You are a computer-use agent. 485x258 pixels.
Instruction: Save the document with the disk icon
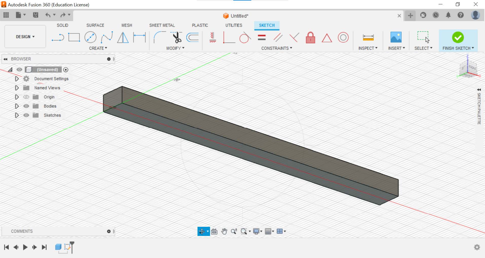[x=35, y=15]
